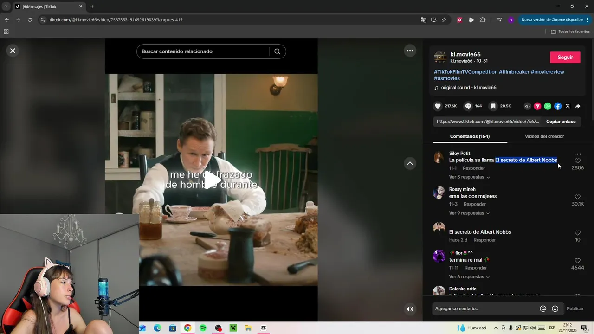Open File Explorer from the taskbar
This screenshot has height=334, width=594.
click(248, 328)
